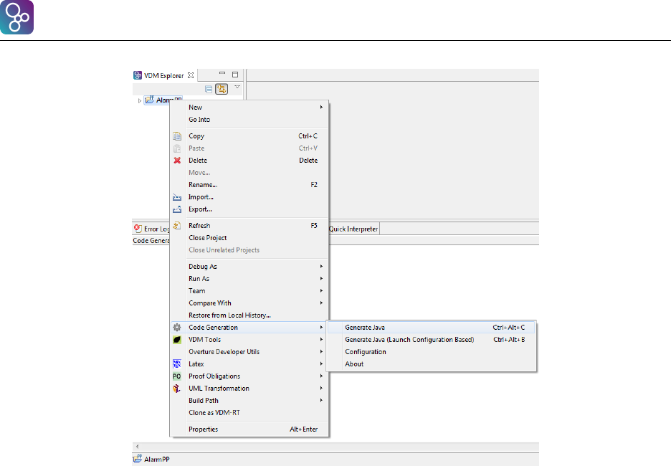Click the VDM Explorer view icon
The image size is (671, 466).
[138, 75]
